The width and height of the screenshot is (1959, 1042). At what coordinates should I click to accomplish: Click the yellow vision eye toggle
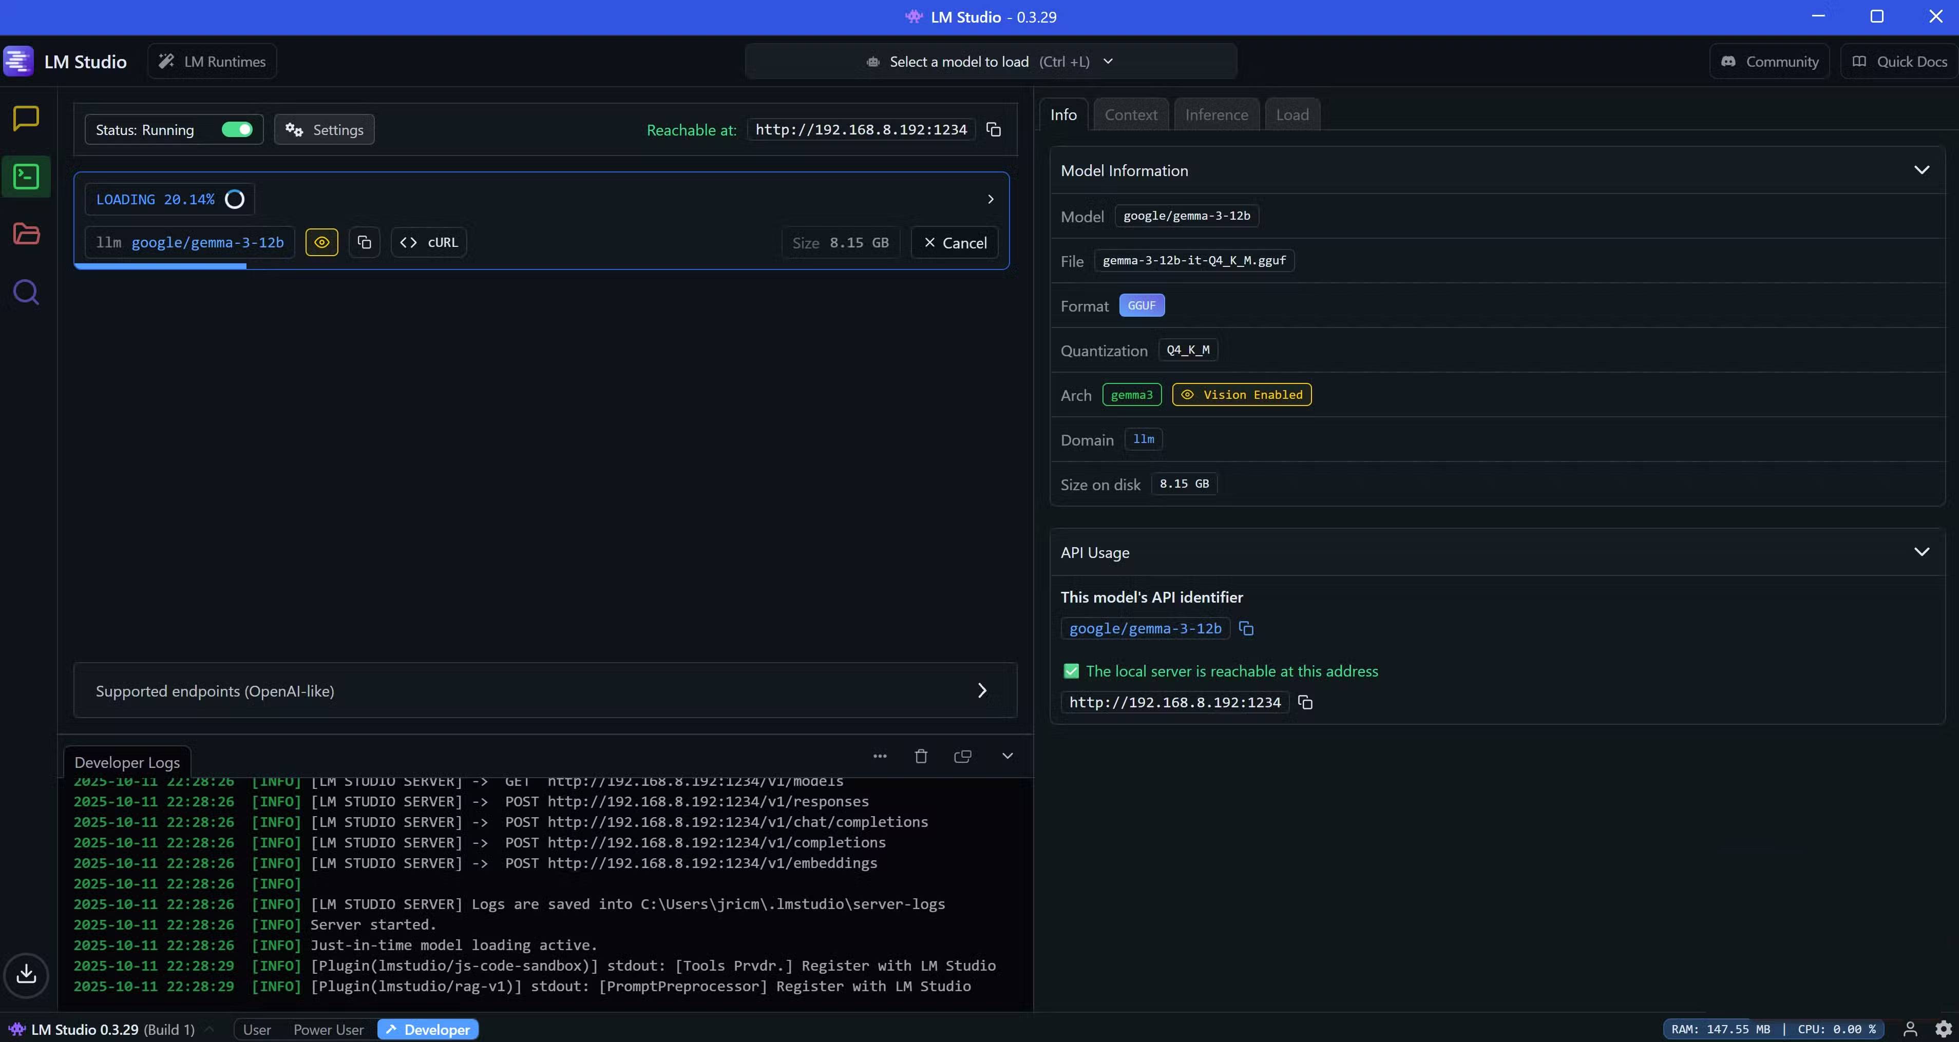321,242
